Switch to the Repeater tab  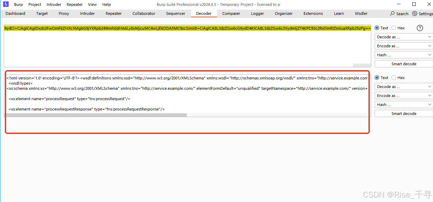tap(114, 13)
